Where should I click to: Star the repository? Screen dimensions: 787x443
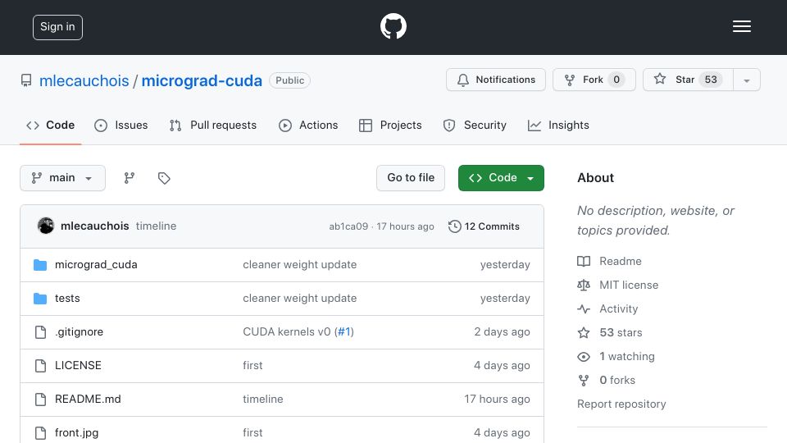[688, 80]
